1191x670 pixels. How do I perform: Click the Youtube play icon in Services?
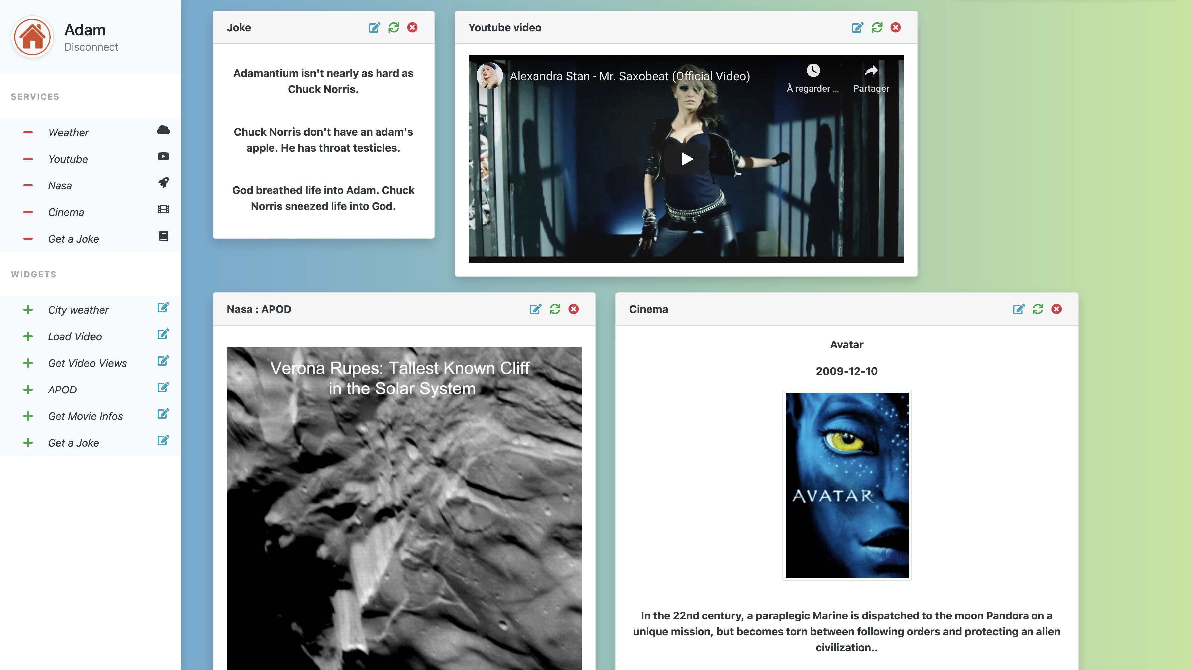[163, 156]
